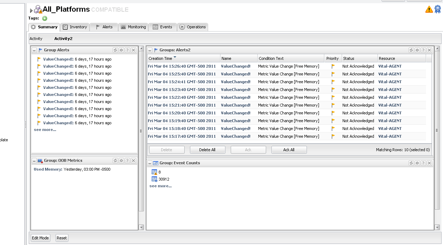443x245 pixels.
Task: Open settings for Group Alerts portlet
Action: click(121, 50)
